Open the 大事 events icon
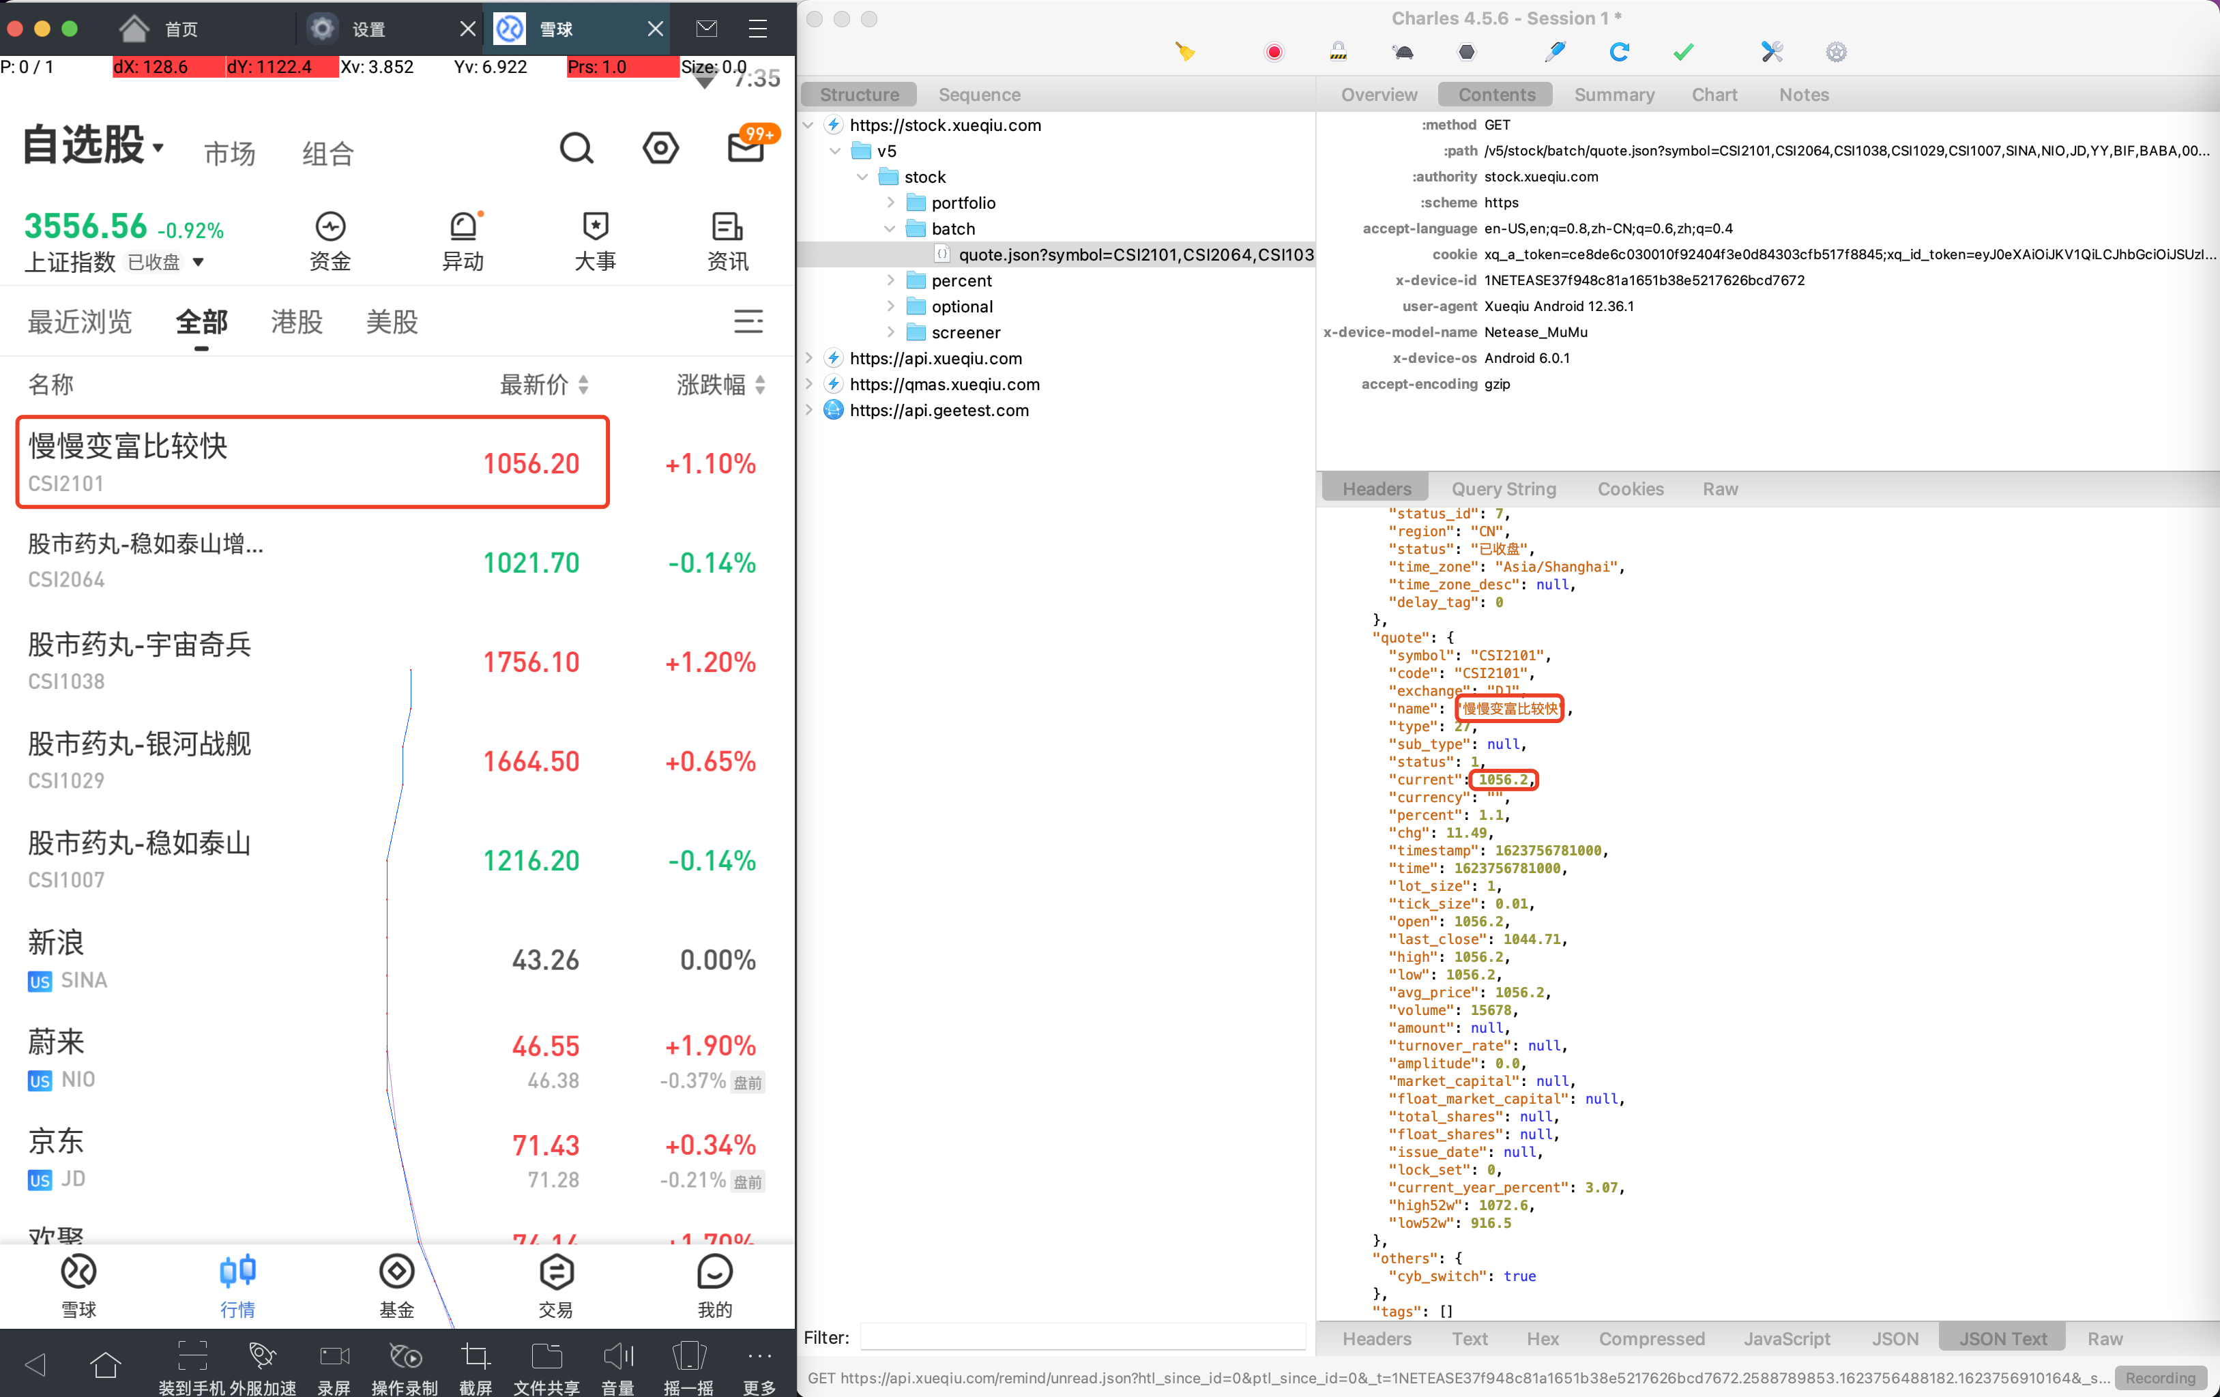 click(x=596, y=226)
